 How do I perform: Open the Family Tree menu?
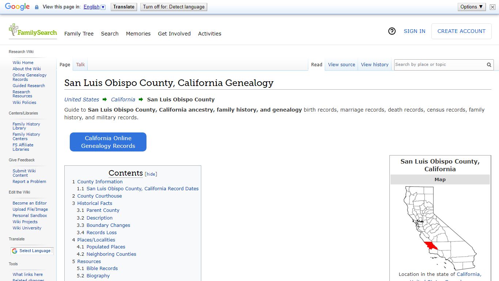pos(79,34)
